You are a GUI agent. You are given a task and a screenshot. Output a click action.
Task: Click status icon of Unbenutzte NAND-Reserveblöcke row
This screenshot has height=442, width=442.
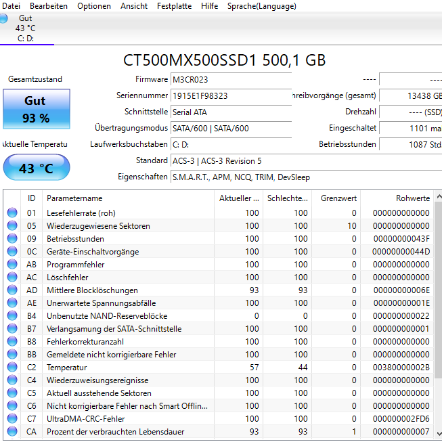[12, 315]
